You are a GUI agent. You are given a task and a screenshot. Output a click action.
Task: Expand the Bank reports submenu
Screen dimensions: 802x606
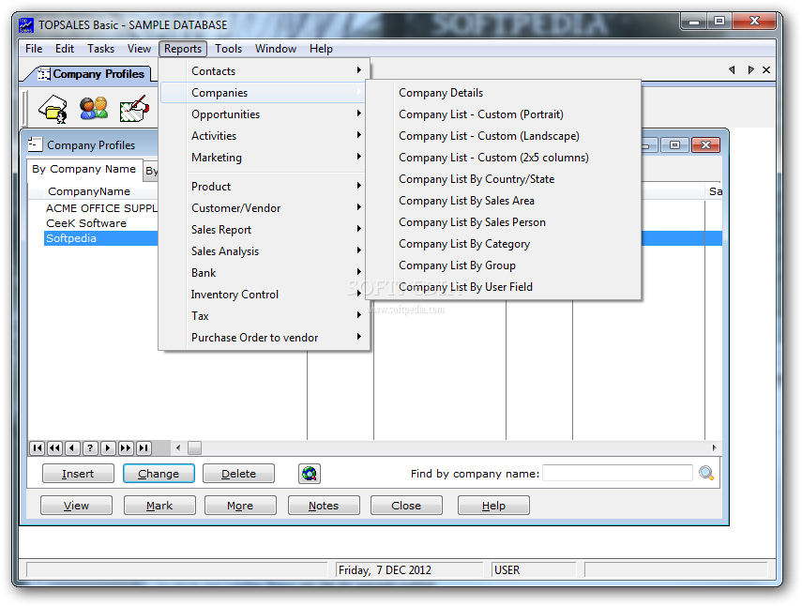coord(265,273)
